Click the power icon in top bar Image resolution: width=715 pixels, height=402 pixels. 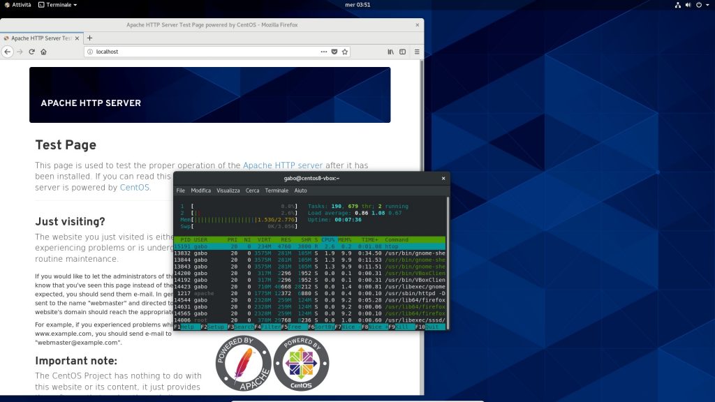pos(698,5)
